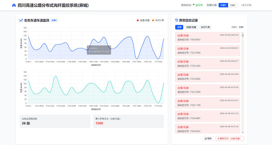Viewport: 272px width, 145px height.
Task: Select log entry with 起始桩位号 1760.1198
Action: (208, 103)
